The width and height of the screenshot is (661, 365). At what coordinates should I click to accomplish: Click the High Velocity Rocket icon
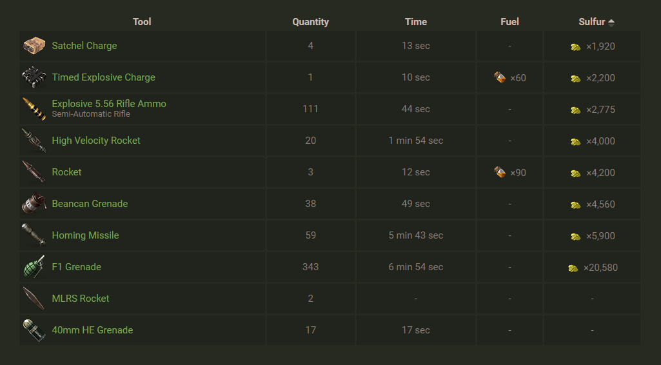point(34,141)
